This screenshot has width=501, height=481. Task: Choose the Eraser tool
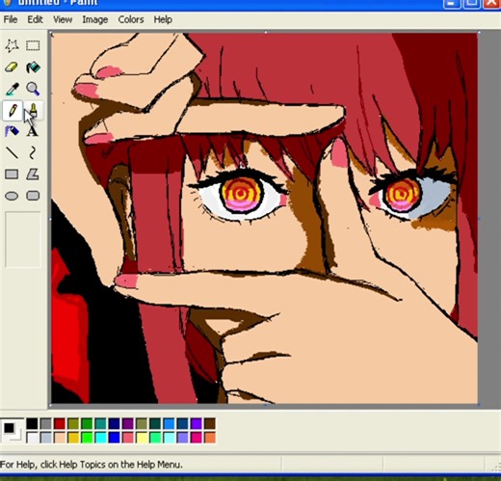coord(12,67)
